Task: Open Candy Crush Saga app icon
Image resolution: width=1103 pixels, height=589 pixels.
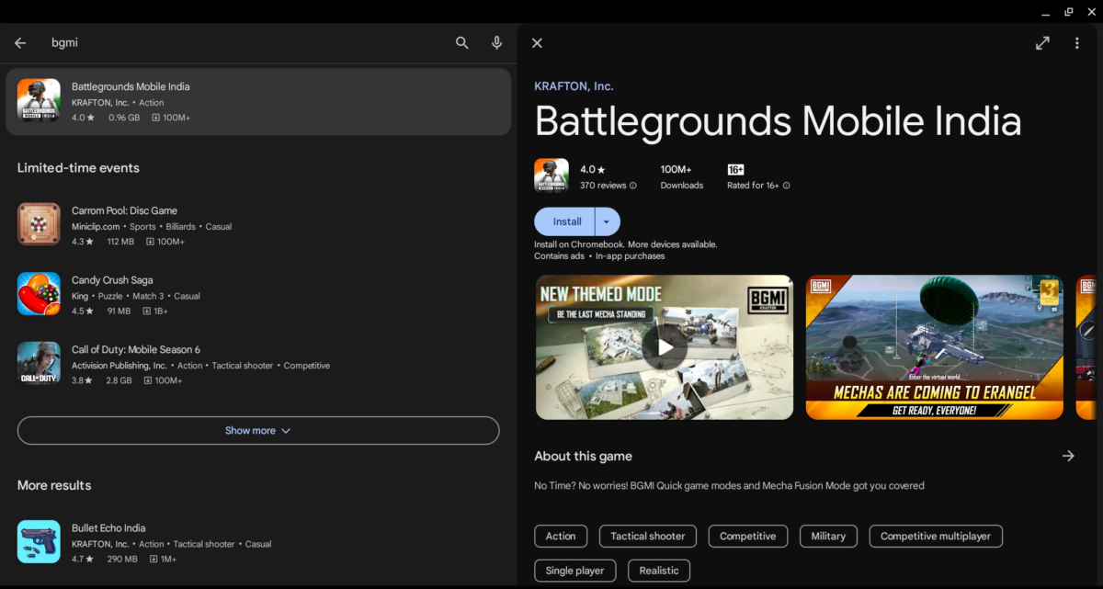Action: [39, 295]
